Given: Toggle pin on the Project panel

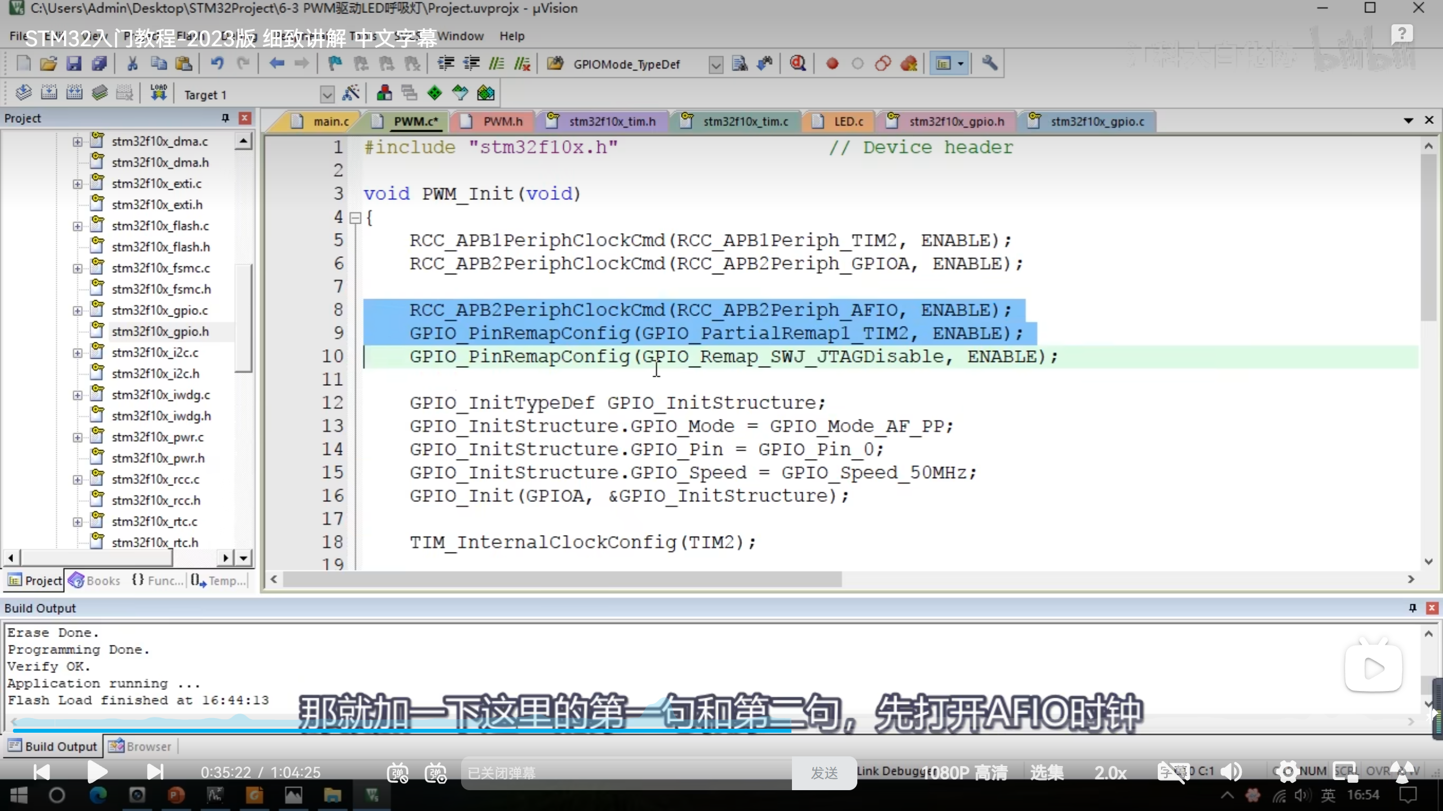Looking at the screenshot, I should tap(225, 118).
